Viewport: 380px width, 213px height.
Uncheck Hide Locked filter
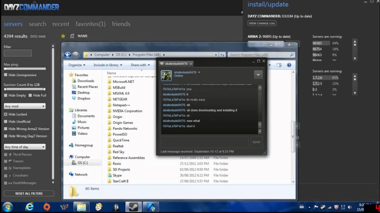click(6, 114)
